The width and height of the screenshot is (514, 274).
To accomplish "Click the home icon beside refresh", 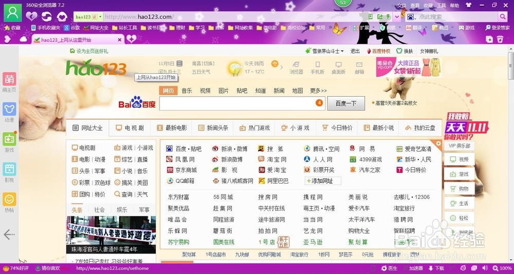I will pyautogui.click(x=62, y=16).
